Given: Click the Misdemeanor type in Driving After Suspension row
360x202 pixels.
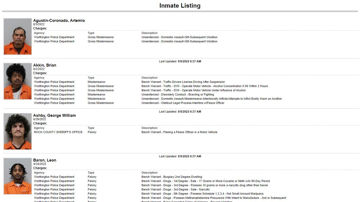Looking at the screenshot, I should click(x=96, y=82).
